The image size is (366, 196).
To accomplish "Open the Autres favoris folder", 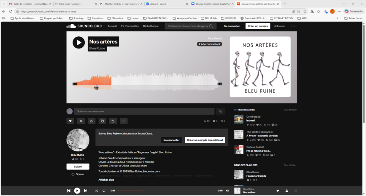I will tap(353, 18).
